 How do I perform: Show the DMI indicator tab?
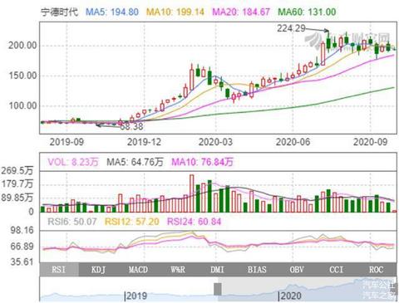(217, 269)
